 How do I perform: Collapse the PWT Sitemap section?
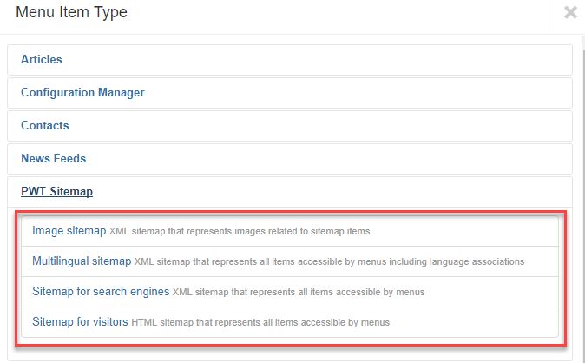(x=56, y=192)
